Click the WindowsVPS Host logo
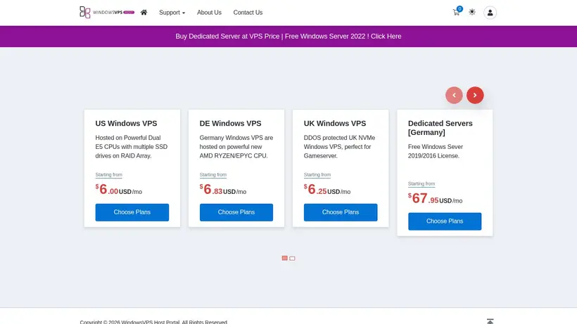Screen dimensions: 577x324 [x=107, y=13]
